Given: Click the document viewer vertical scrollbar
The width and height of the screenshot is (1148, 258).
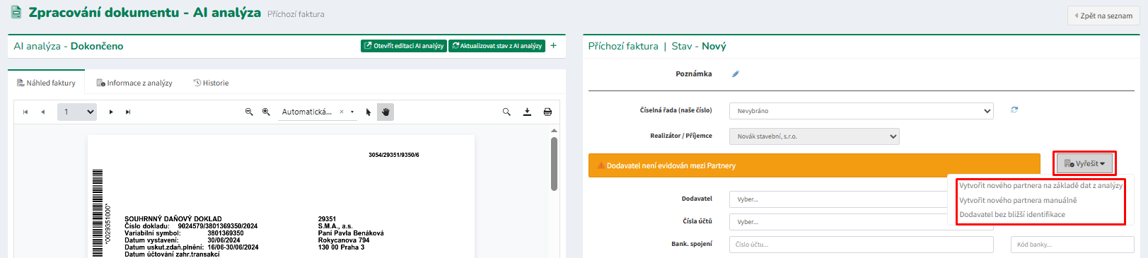Looking at the screenshot, I should pyautogui.click(x=554, y=164).
